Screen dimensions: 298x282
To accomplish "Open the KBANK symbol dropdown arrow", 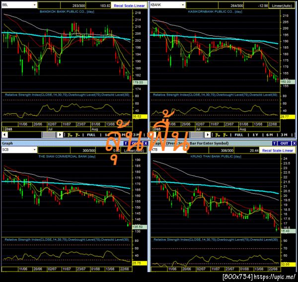I will [x=183, y=5].
